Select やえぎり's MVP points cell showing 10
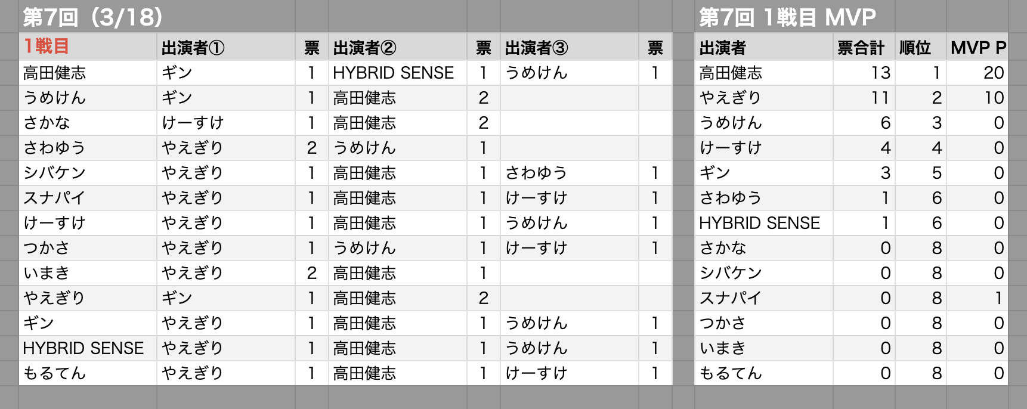The image size is (1027, 409). coord(977,98)
